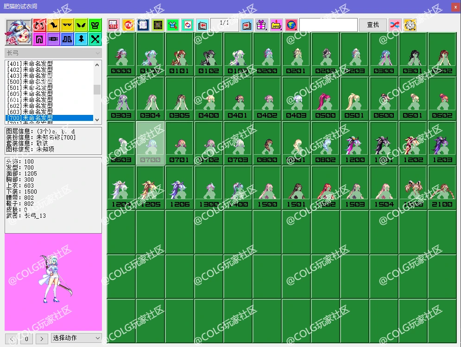
Task: Select the yellow sunglasses face category icon
Action: tap(67, 25)
